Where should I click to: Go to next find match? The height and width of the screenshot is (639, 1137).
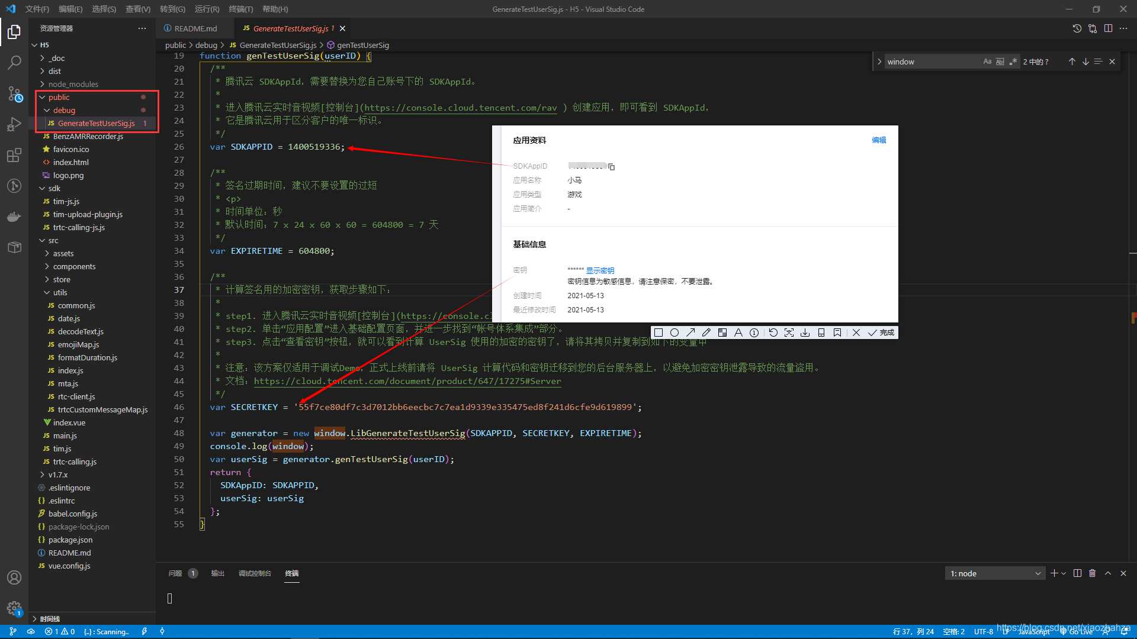pos(1085,62)
